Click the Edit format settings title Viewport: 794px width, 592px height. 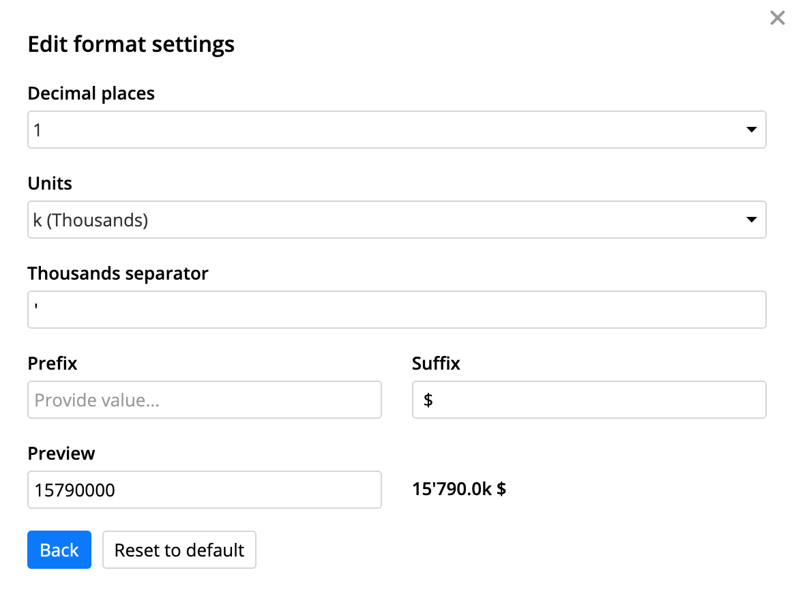tap(130, 44)
